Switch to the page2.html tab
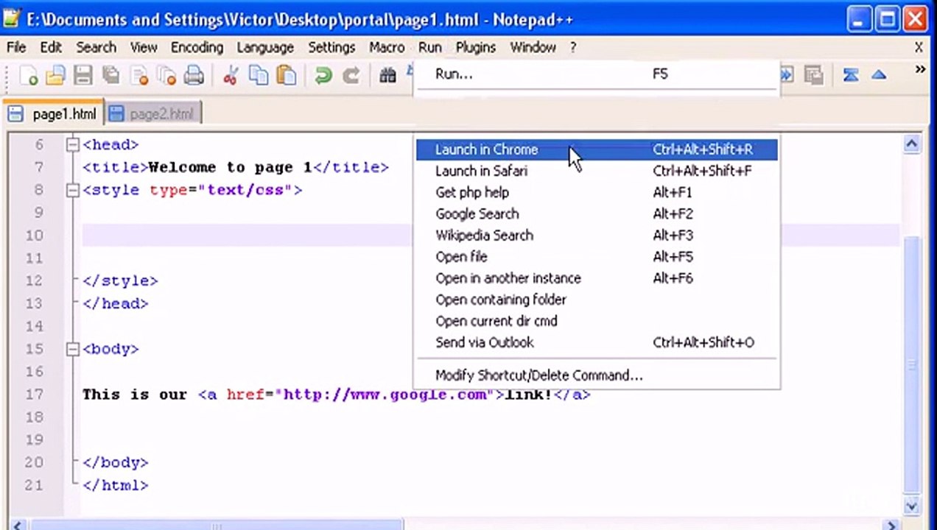The height and width of the screenshot is (530, 937). [152, 114]
